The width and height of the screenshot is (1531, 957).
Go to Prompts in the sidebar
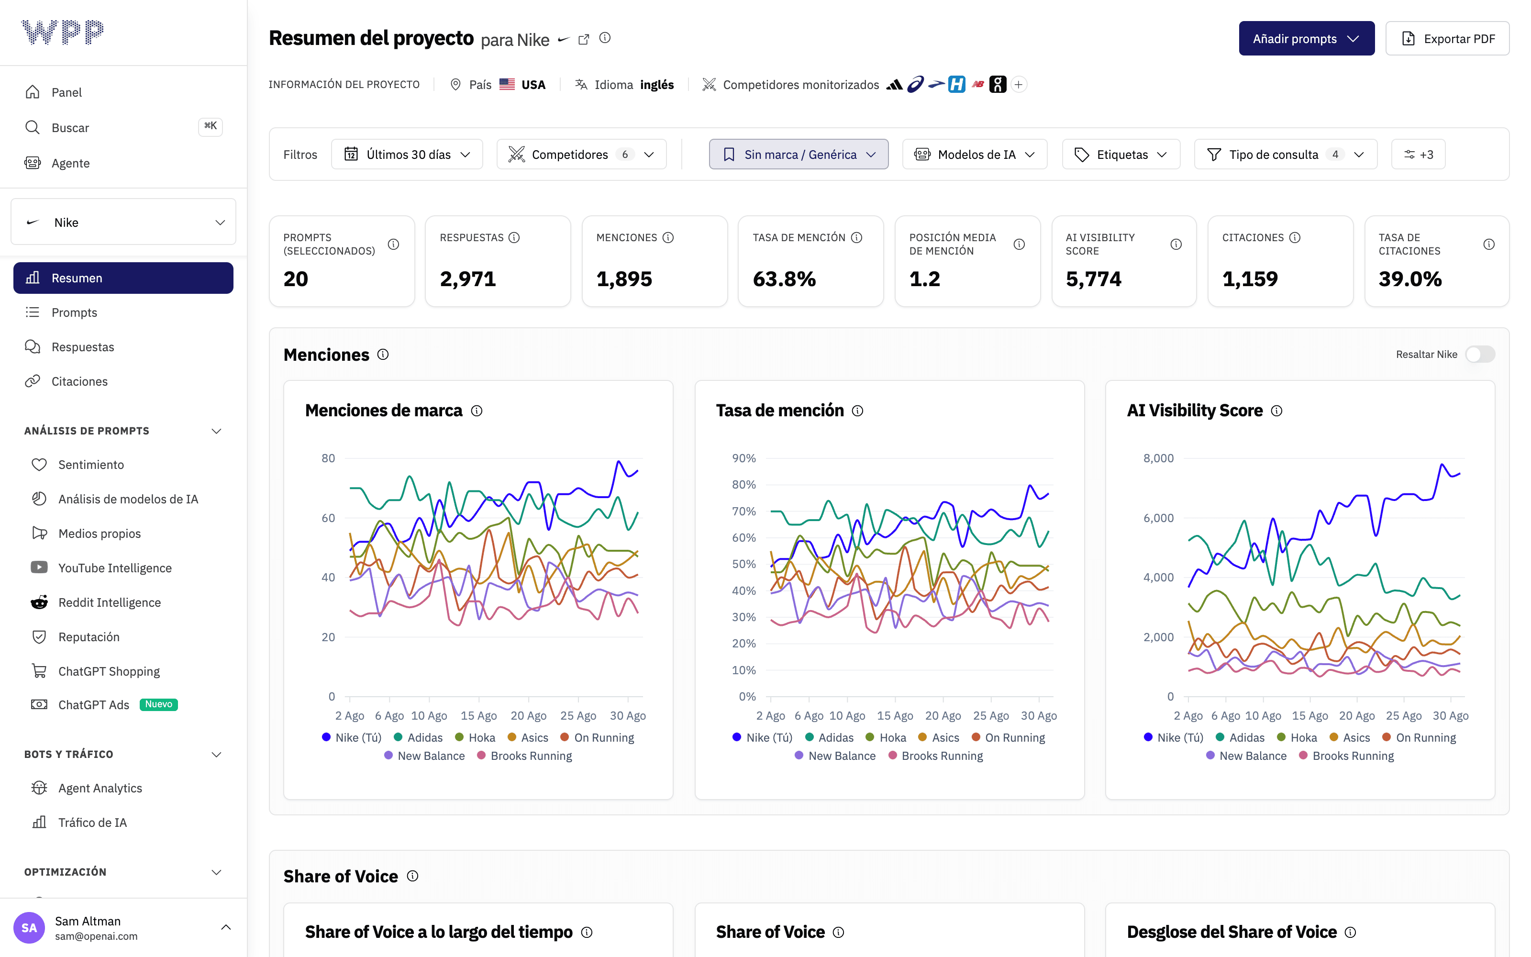pyautogui.click(x=123, y=312)
